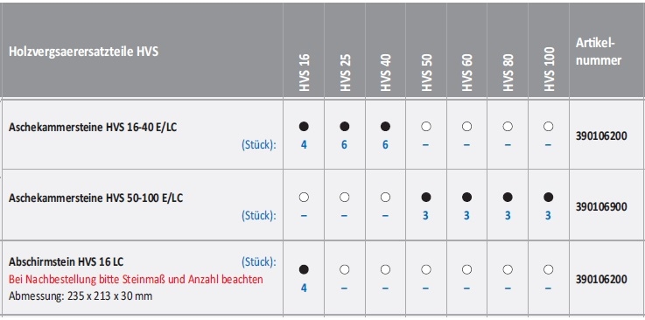Select empty circle HVS 50 in Aschekammersteine 16-40 row
Screen dimensions: 645x320
click(425, 127)
